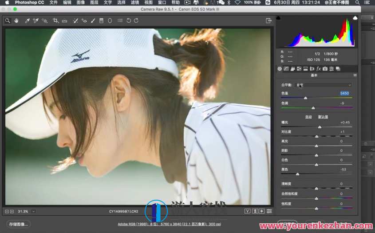Select the Crop tool
375x233 pixels.
55,20
